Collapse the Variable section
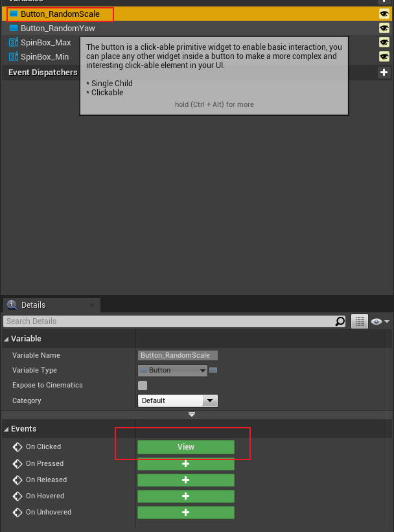The height and width of the screenshot is (532, 394). point(6,339)
